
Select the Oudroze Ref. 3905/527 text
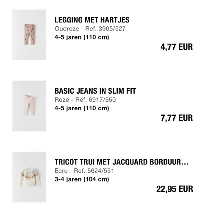(90, 29)
